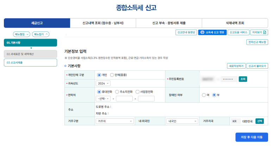Choose 사업장전화 contact type
272x146 pixels.
pyautogui.click(x=137, y=92)
